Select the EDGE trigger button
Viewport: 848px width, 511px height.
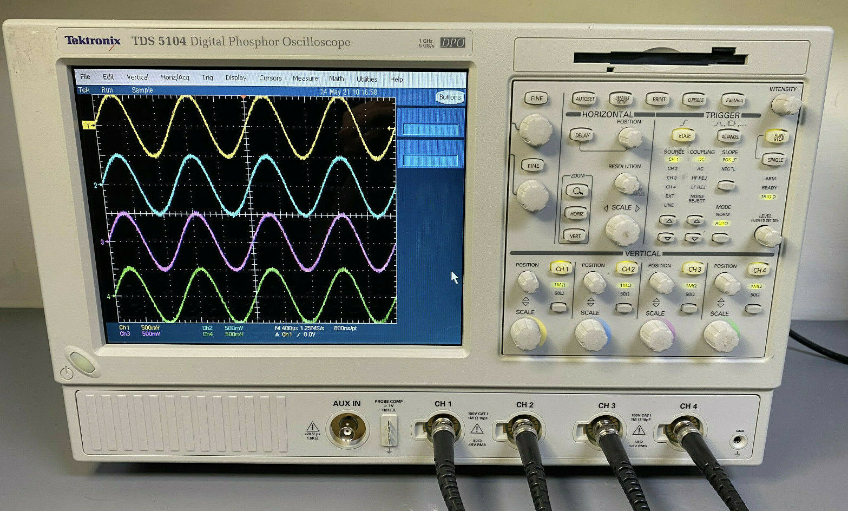(685, 136)
